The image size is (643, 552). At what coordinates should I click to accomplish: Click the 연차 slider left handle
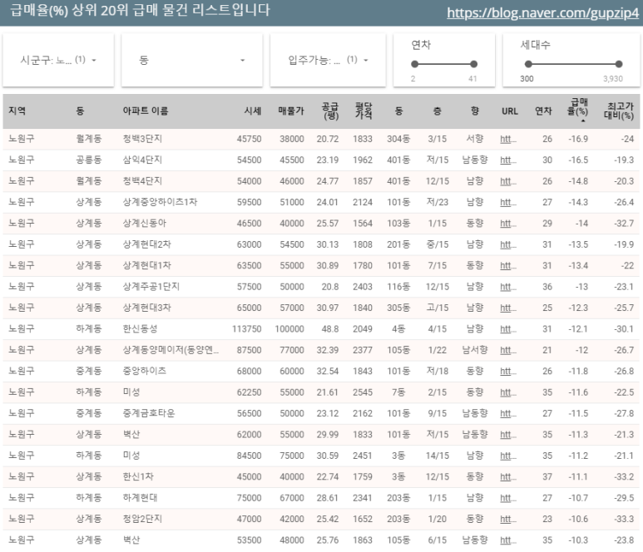coord(414,64)
